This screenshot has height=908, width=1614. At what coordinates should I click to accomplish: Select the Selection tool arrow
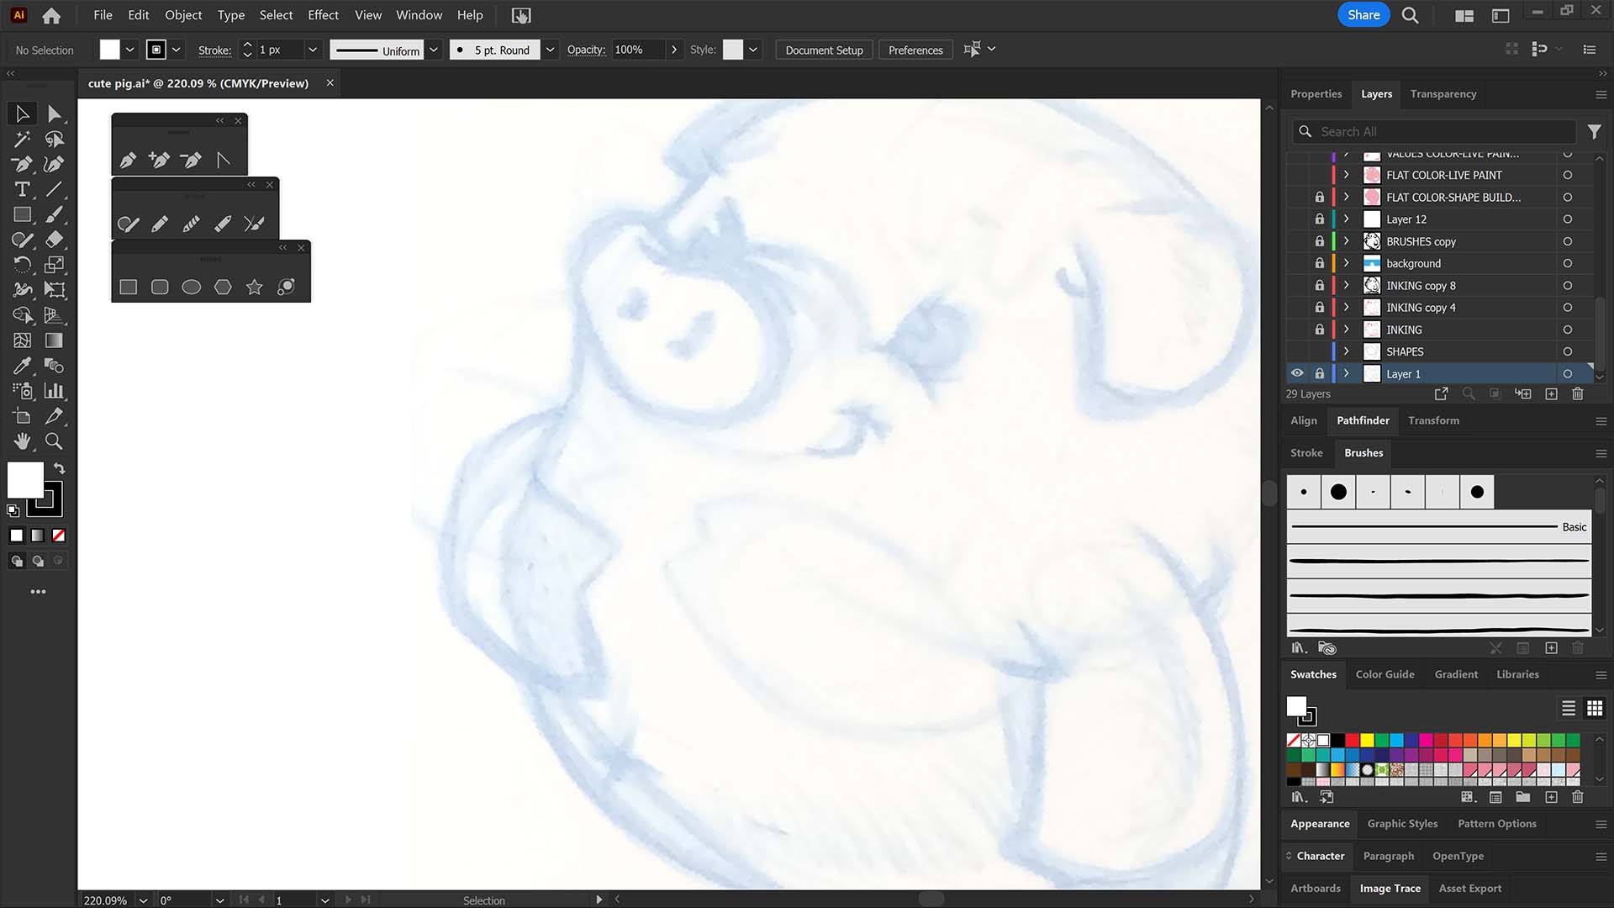[23, 113]
